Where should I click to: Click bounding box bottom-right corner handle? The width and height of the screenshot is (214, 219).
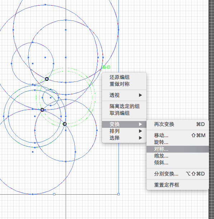click(x=118, y=194)
